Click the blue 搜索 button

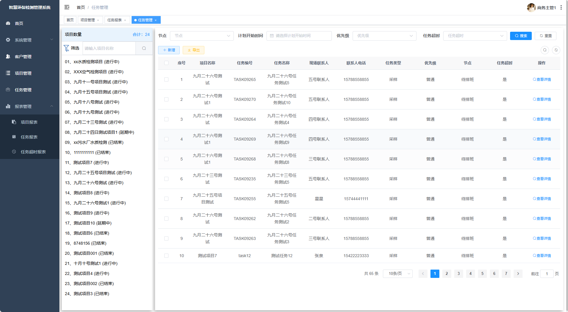(520, 36)
